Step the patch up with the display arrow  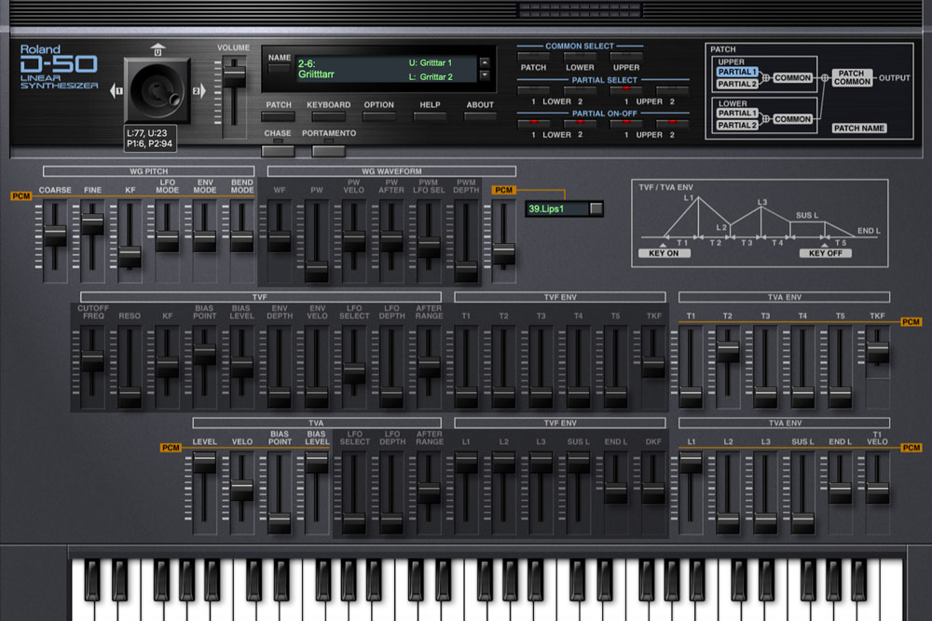tap(485, 62)
